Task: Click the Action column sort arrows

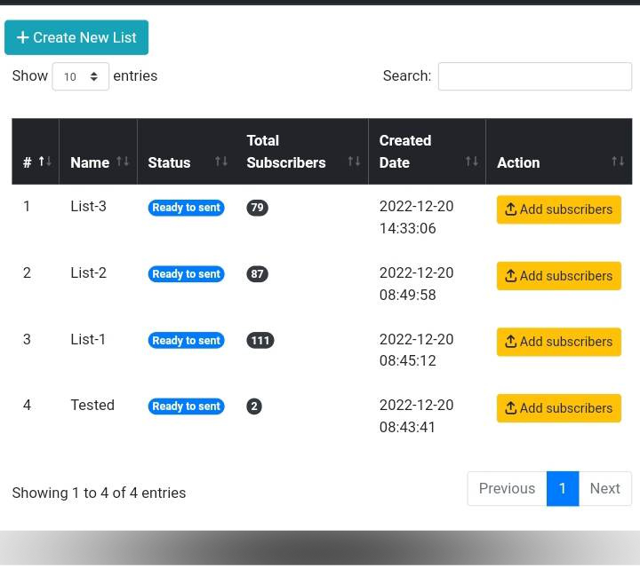Action: click(618, 162)
